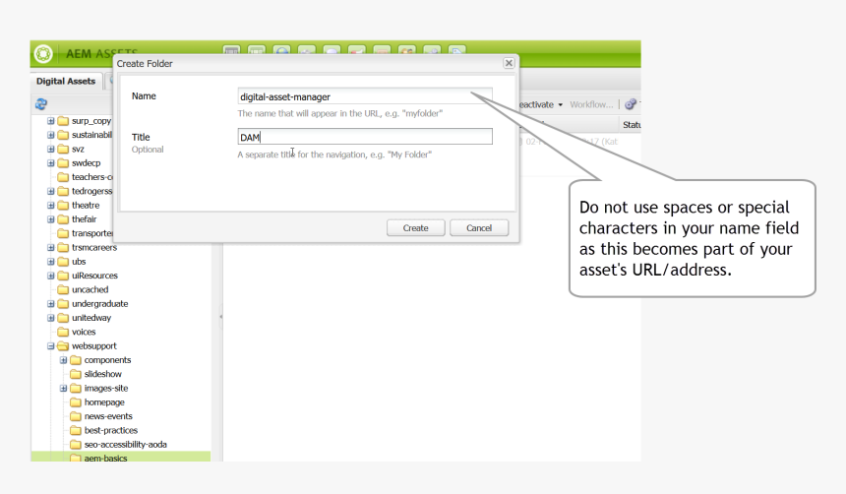Select the undergraduate tree folder
The height and width of the screenshot is (494, 846).
coord(99,303)
